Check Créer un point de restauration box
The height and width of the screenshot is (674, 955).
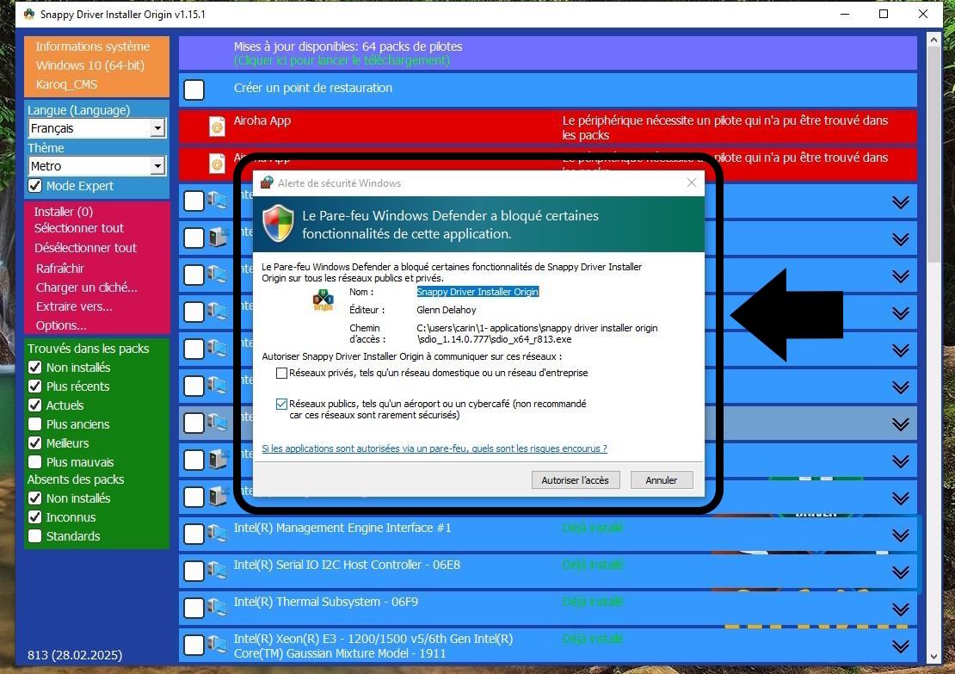point(194,90)
